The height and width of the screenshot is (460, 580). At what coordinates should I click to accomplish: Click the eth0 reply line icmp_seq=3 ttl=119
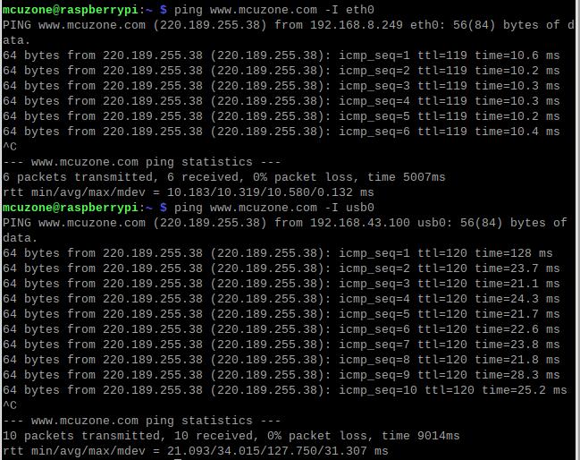(x=282, y=86)
